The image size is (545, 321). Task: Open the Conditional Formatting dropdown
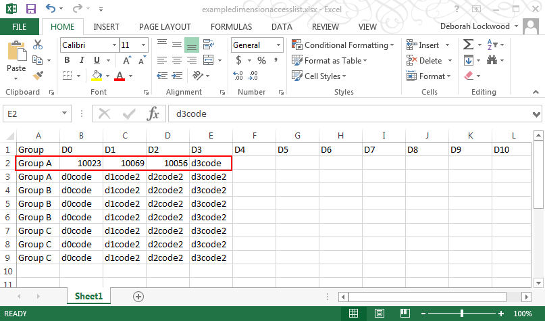(343, 45)
